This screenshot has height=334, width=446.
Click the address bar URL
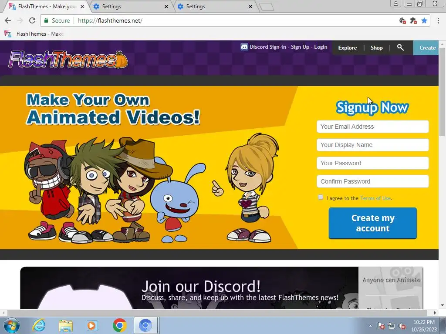(110, 20)
